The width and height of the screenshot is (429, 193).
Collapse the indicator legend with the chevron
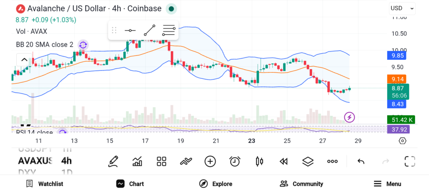click(x=24, y=59)
